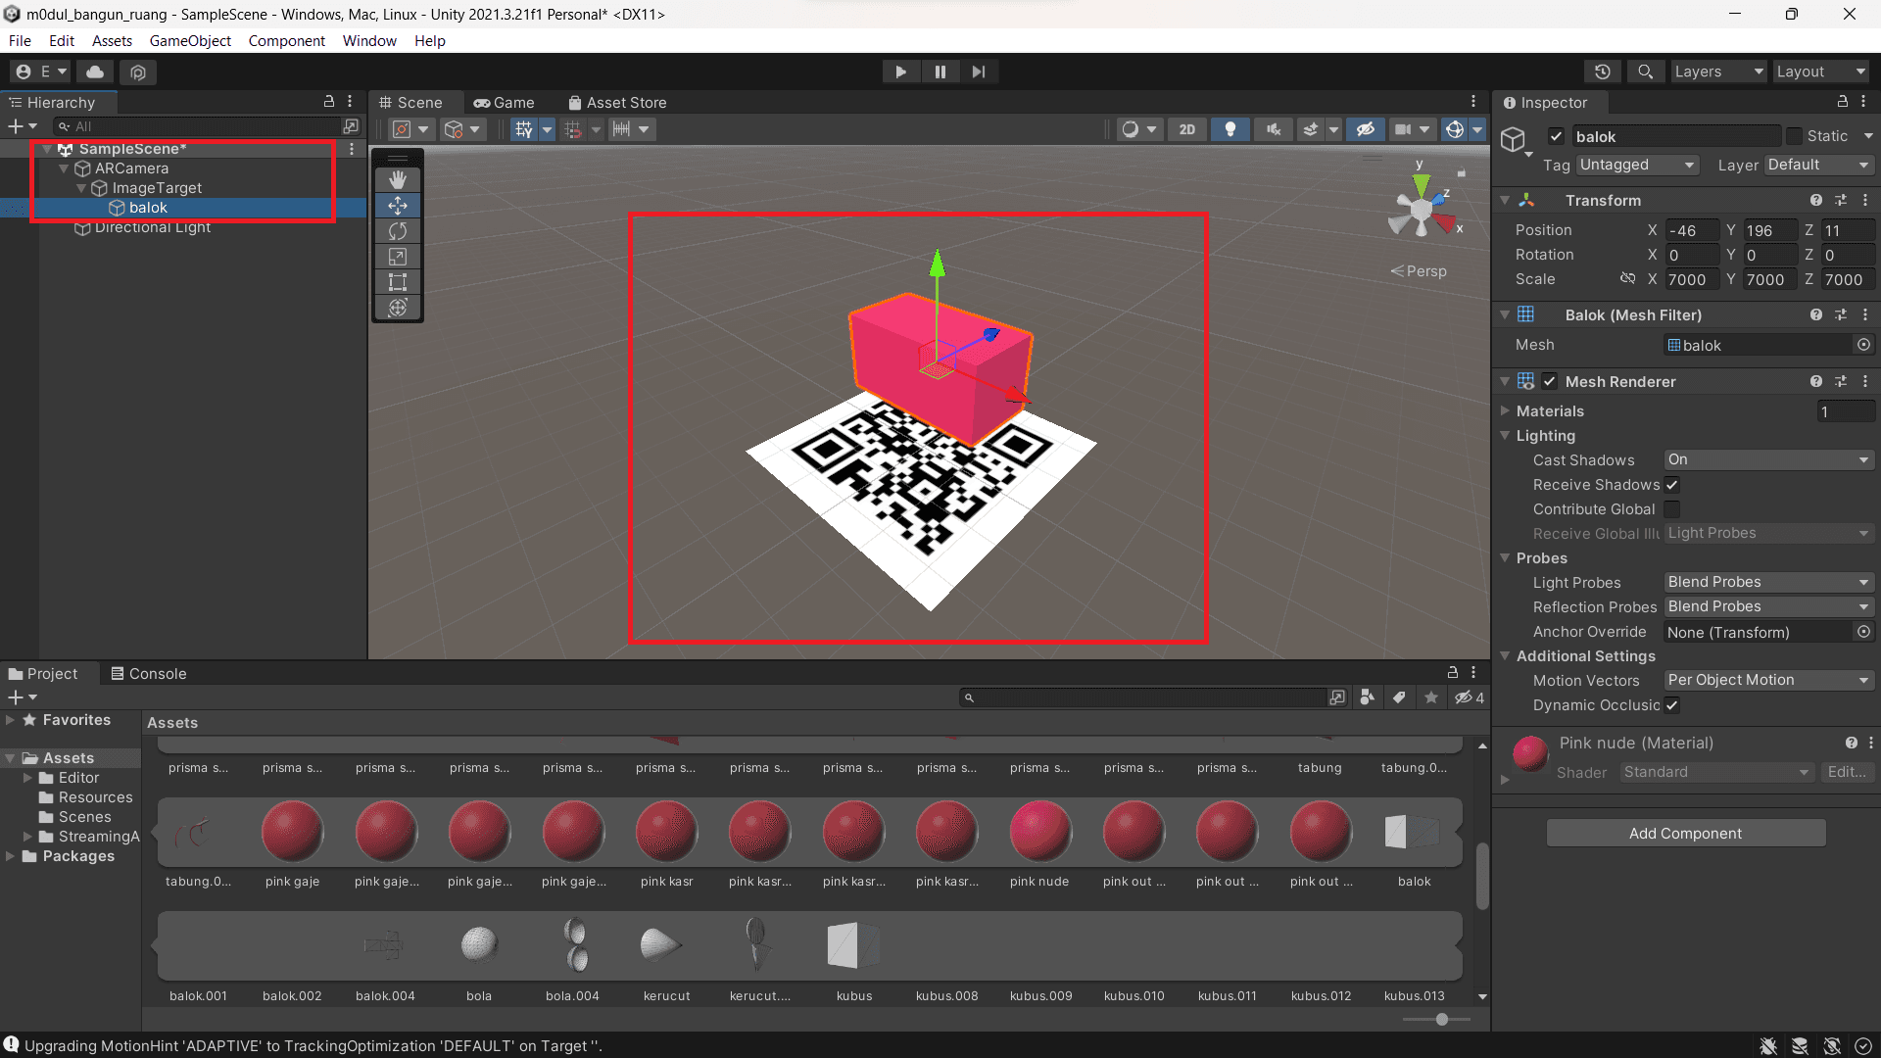The height and width of the screenshot is (1058, 1881).
Task: Click the Add Component button
Action: pos(1685,834)
